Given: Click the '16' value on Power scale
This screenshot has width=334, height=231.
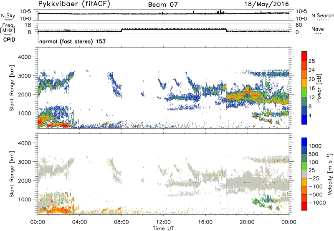Looking at the screenshot, I should coord(311,88).
